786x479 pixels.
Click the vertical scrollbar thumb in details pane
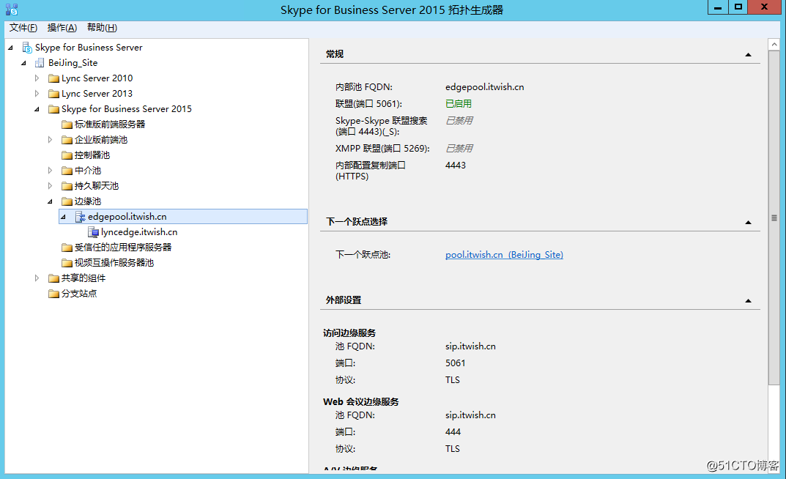tap(774, 218)
